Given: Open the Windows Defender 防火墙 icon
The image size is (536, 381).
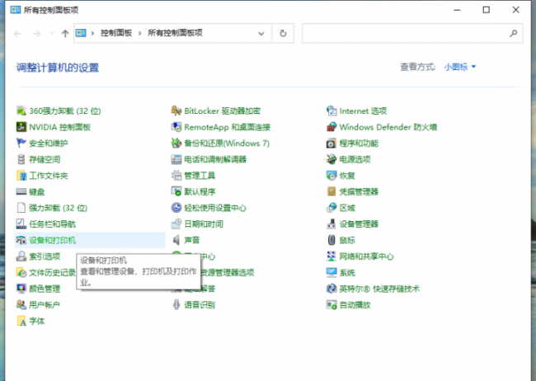Looking at the screenshot, I should point(331,127).
